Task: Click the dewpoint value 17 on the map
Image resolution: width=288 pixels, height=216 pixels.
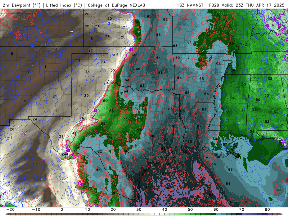Action: [90, 51]
